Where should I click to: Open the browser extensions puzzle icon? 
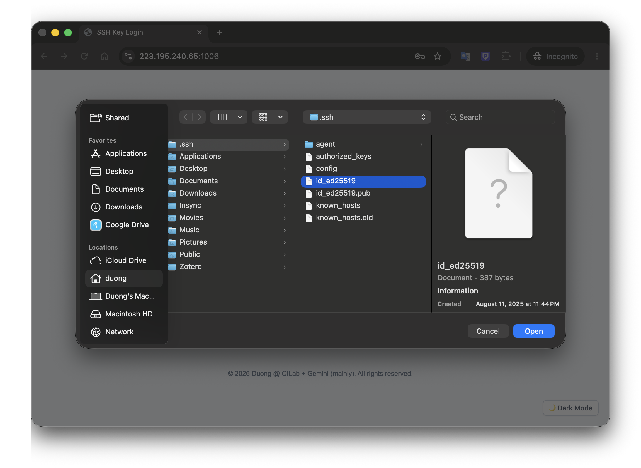click(x=506, y=56)
